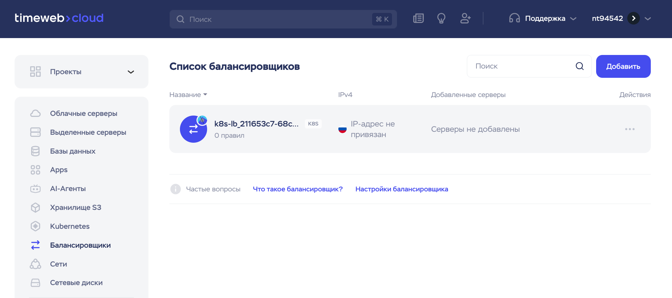Viewport: 672px width, 298px height.
Task: Click magnifier icon in top search bar
Action: tap(180, 19)
